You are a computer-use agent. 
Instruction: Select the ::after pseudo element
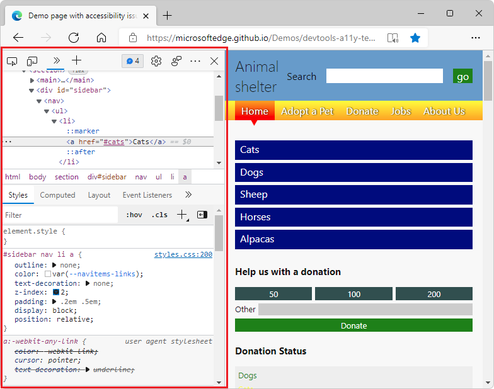coord(81,152)
